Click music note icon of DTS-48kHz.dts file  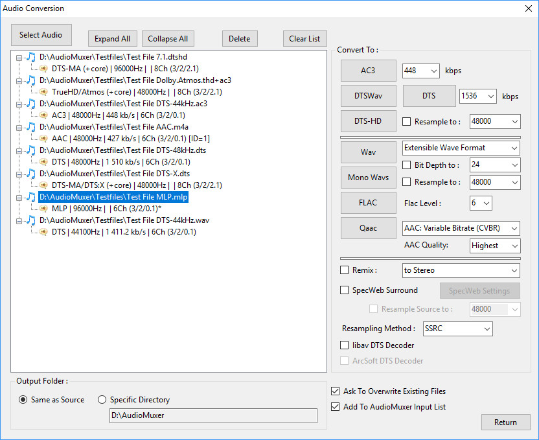click(x=31, y=150)
